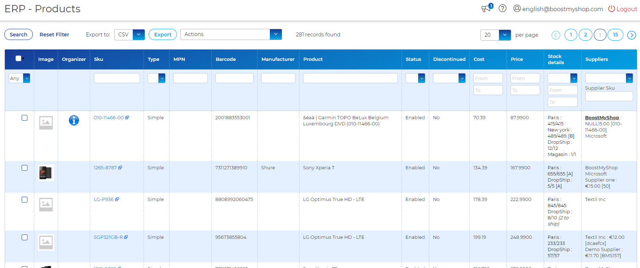Click the Sony Xperia T product name
Screen dimensions: 640x268
(x=319, y=168)
